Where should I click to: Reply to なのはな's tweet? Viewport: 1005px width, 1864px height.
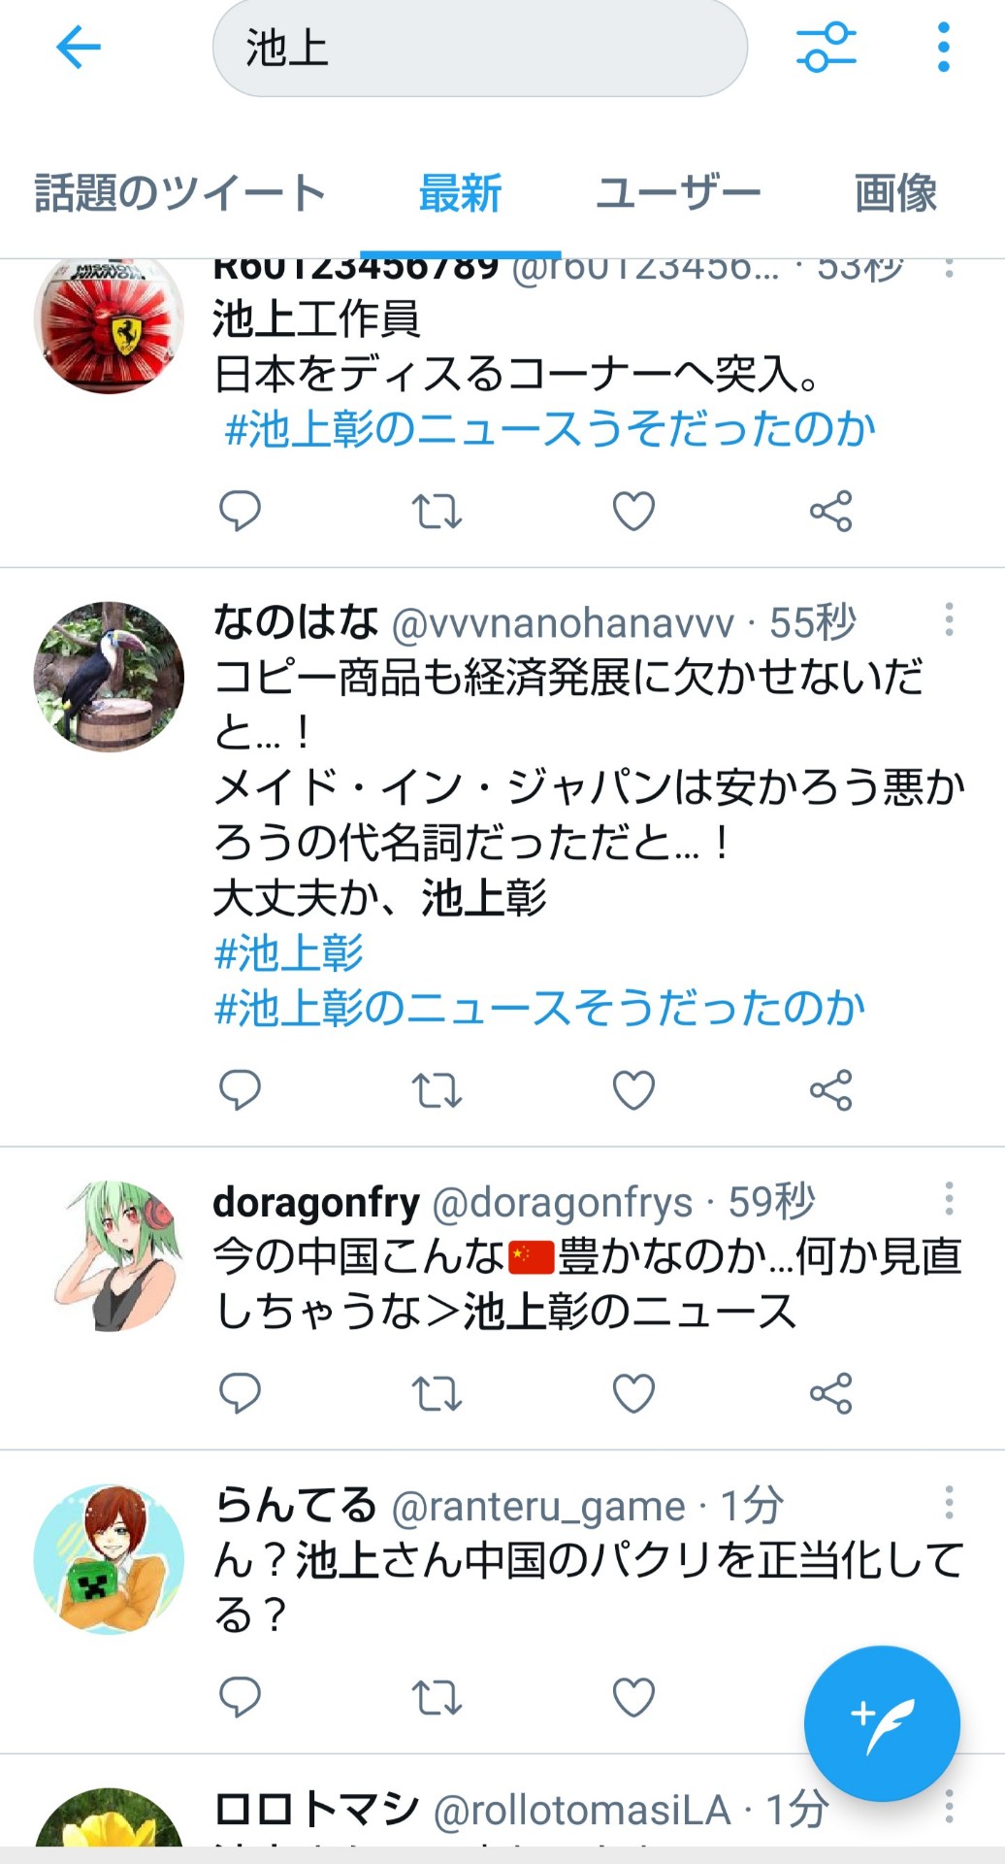coord(240,1090)
